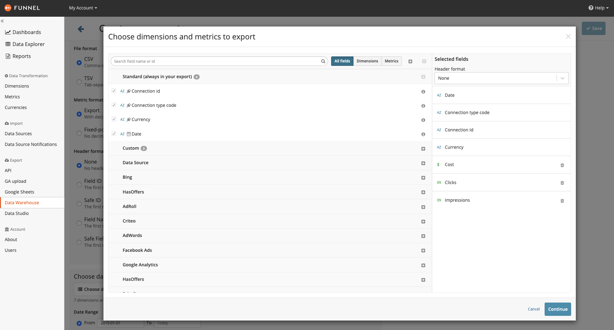Remove Impressions from selected fields
This screenshot has height=330, width=614.
coord(562,201)
